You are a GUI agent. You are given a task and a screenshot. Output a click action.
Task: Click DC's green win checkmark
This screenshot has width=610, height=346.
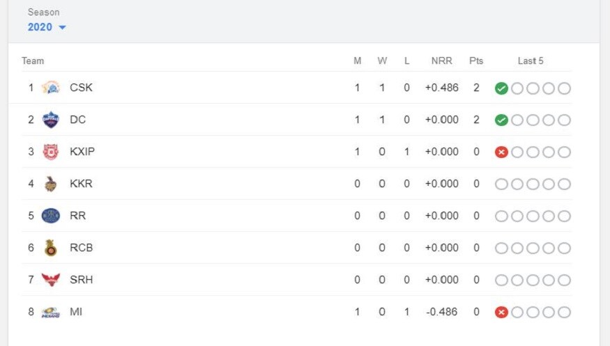(x=501, y=120)
